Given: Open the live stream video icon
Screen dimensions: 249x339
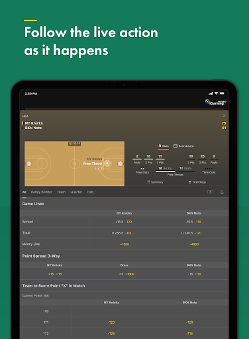Looking at the screenshot, I should (x=210, y=192).
